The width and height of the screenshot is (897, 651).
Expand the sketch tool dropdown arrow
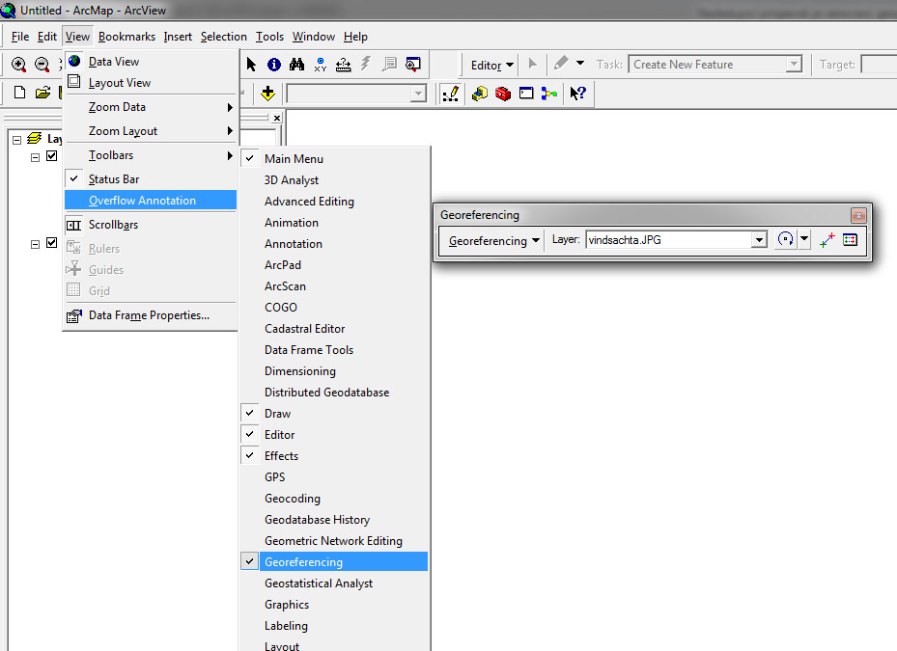(x=580, y=64)
